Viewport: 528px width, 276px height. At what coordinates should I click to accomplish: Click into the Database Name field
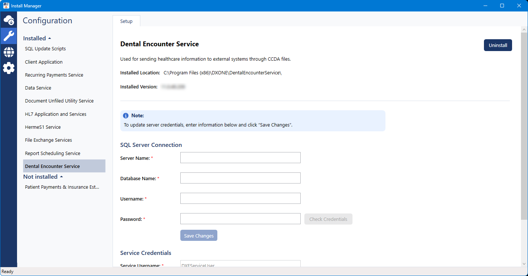(240, 178)
